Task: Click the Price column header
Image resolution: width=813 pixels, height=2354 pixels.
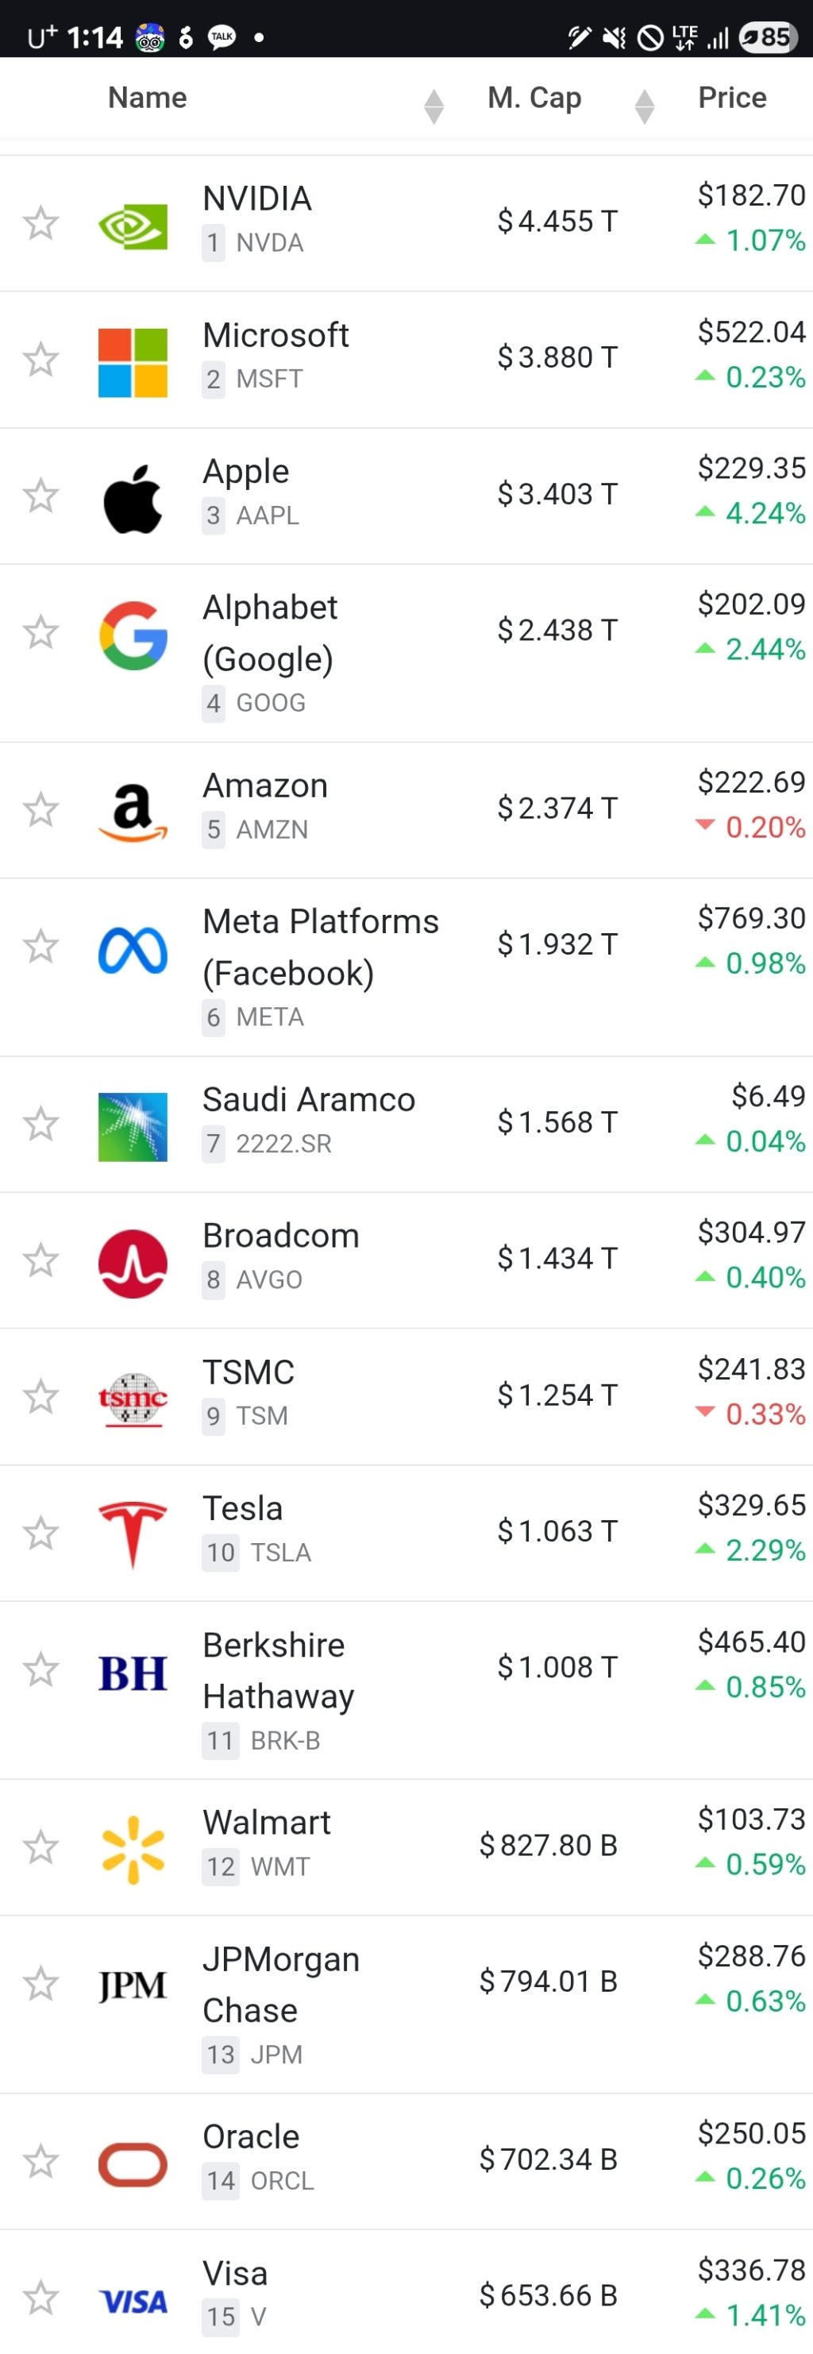Action: [732, 98]
